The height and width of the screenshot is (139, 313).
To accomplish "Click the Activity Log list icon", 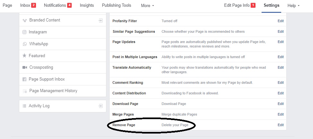I will (x=24, y=106).
